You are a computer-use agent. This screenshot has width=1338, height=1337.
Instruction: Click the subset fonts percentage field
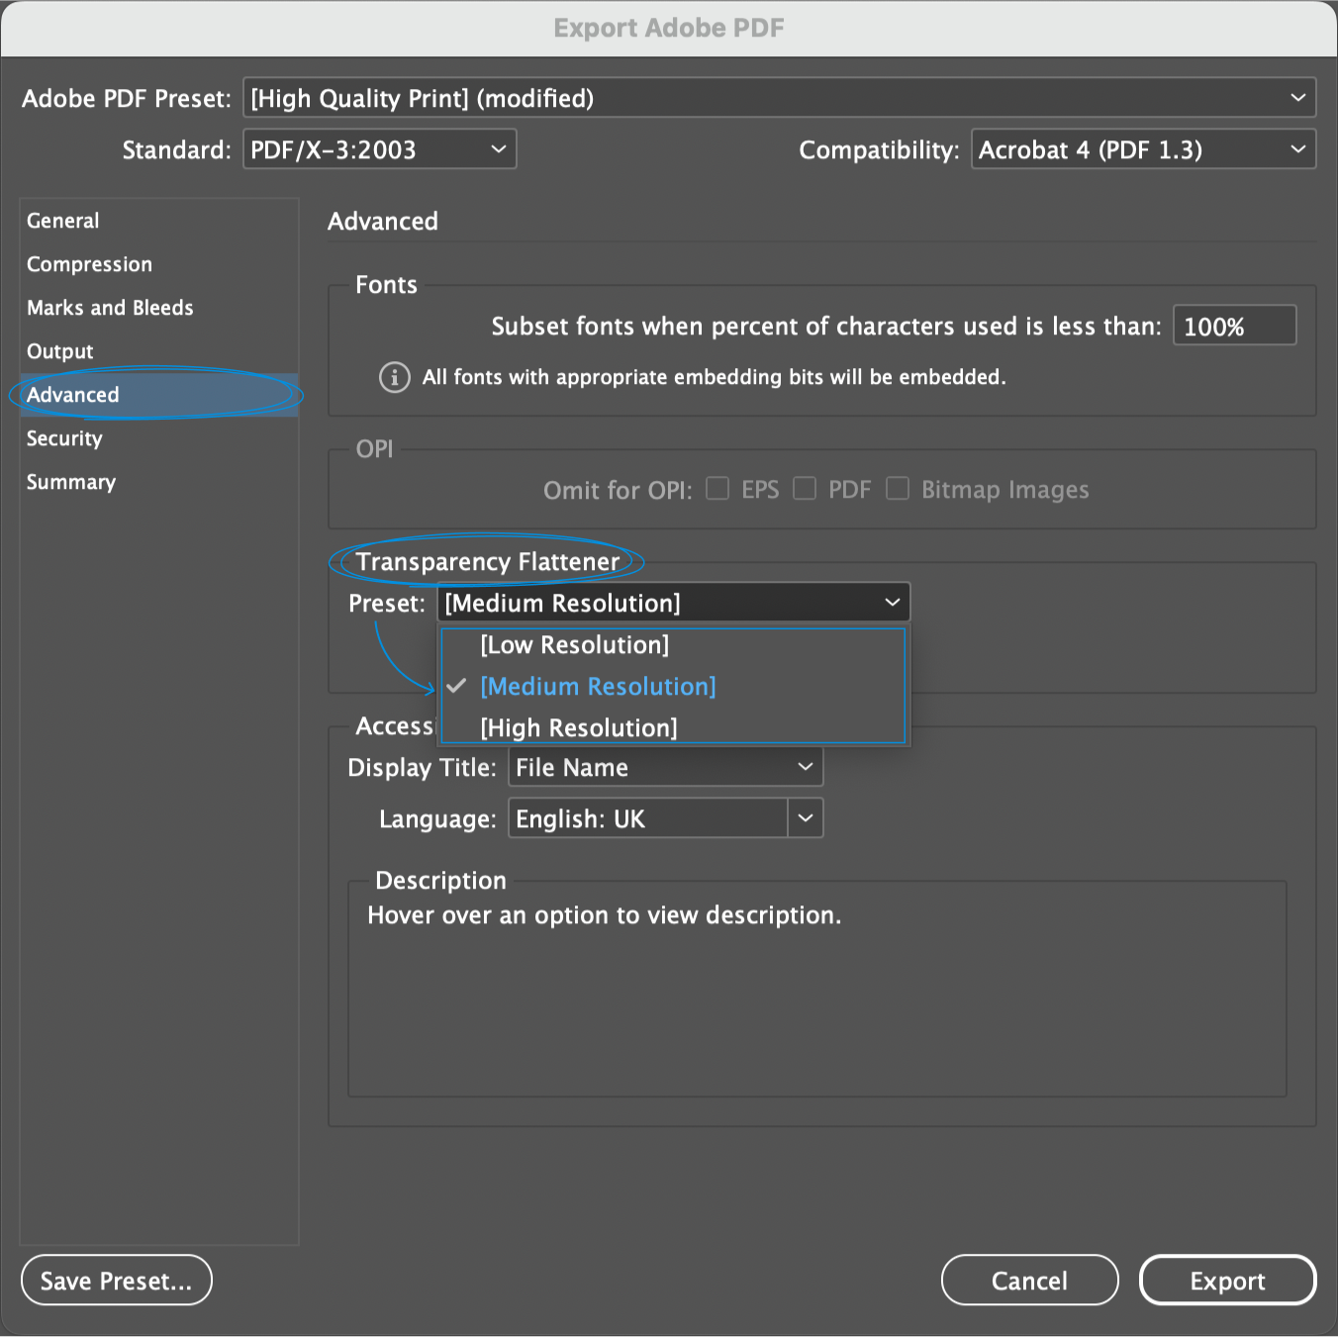tap(1233, 325)
